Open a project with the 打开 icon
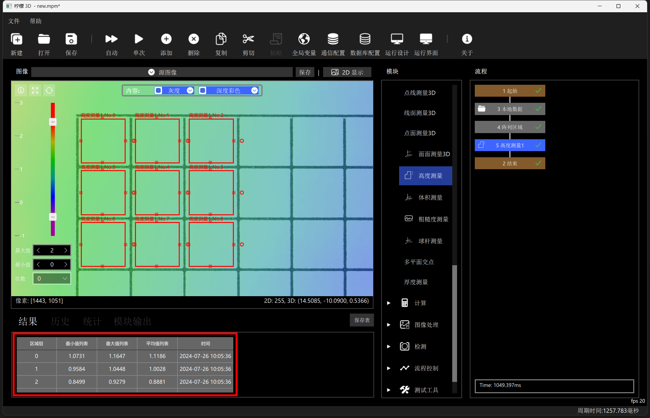The height and width of the screenshot is (418, 650). point(44,39)
